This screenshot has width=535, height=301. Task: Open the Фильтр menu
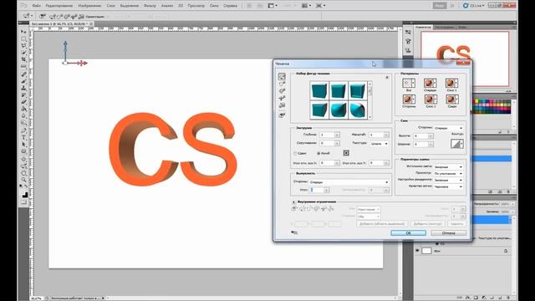pyautogui.click(x=150, y=6)
